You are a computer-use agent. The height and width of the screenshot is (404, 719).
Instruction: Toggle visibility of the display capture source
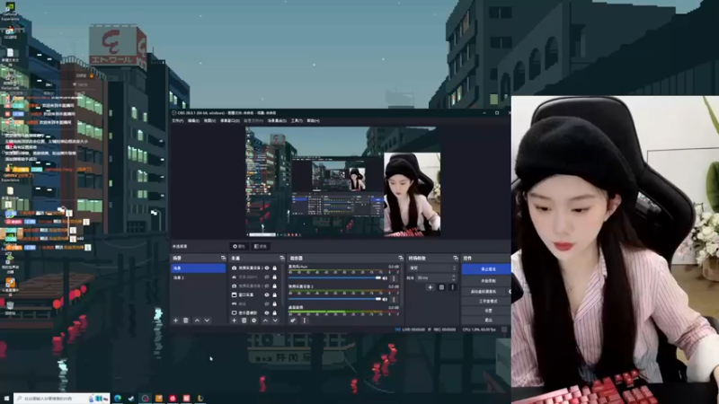pyautogui.click(x=267, y=312)
